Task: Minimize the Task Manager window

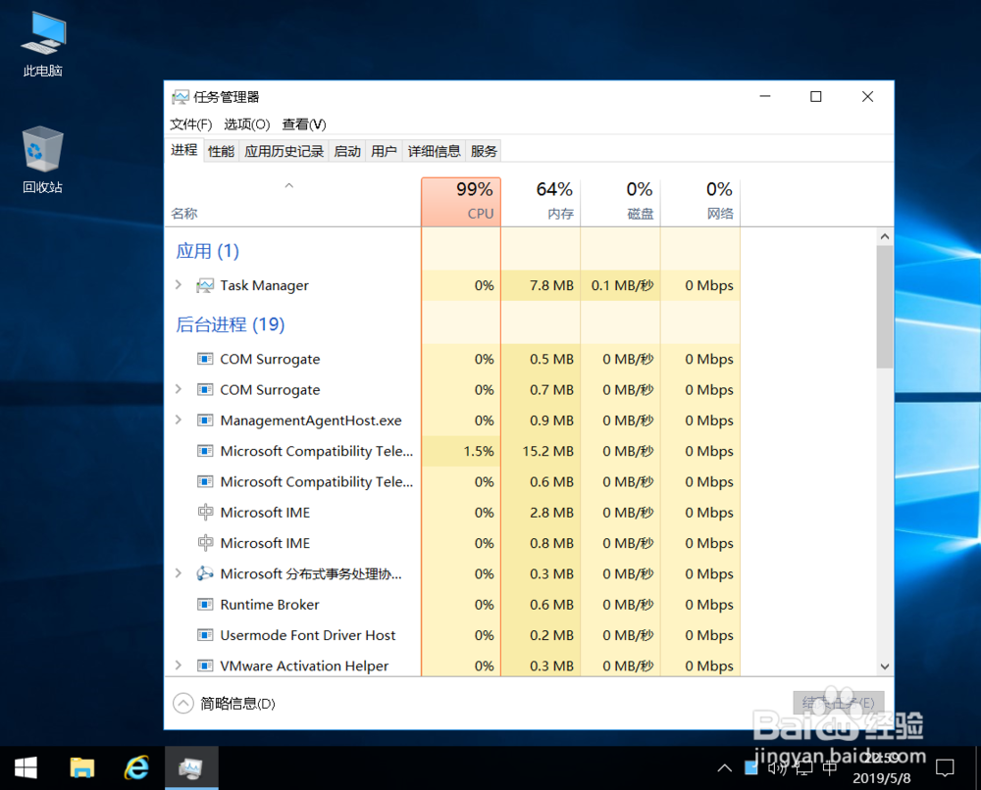Action: point(765,96)
